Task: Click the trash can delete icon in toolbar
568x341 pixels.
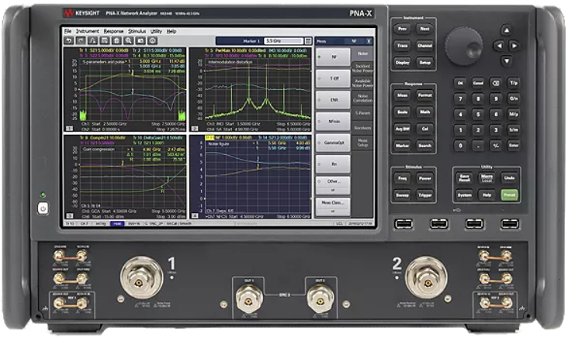Action: (x=116, y=41)
